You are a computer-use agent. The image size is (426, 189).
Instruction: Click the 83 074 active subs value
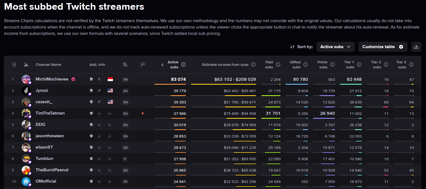pos(178,79)
